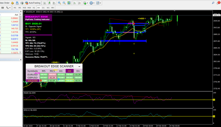Toggle the AutoTrading button

(33, 3)
